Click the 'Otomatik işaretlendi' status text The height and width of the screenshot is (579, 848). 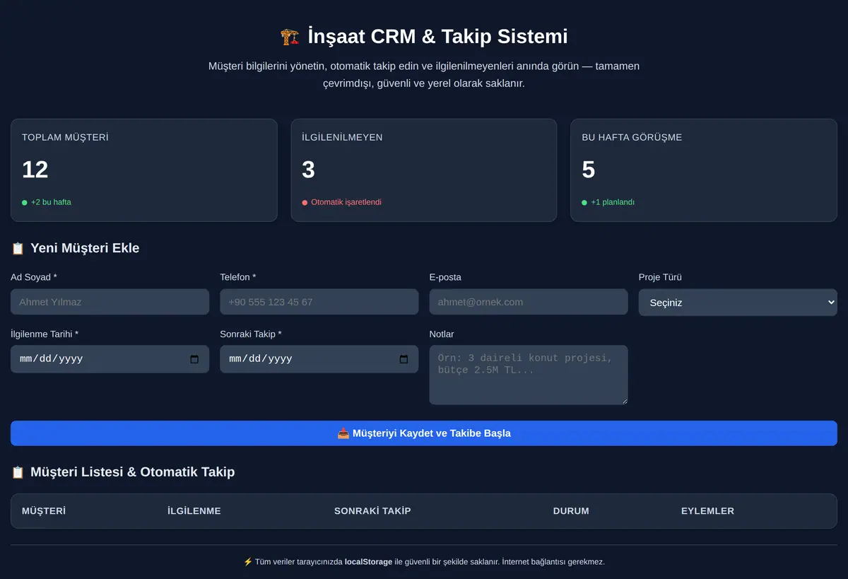346,202
